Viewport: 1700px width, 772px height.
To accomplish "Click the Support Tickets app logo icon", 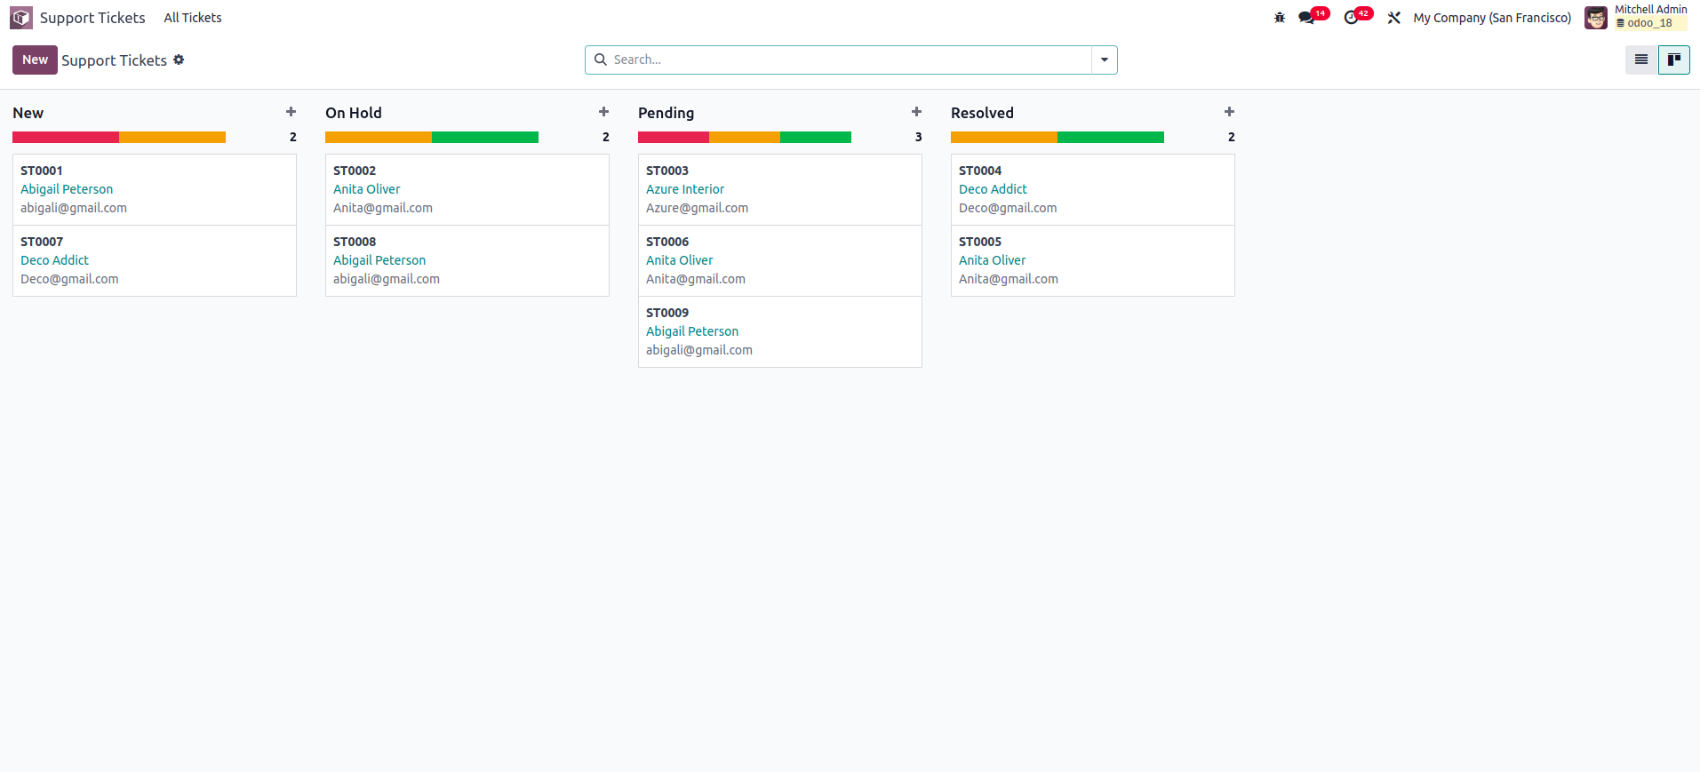I will point(21,18).
